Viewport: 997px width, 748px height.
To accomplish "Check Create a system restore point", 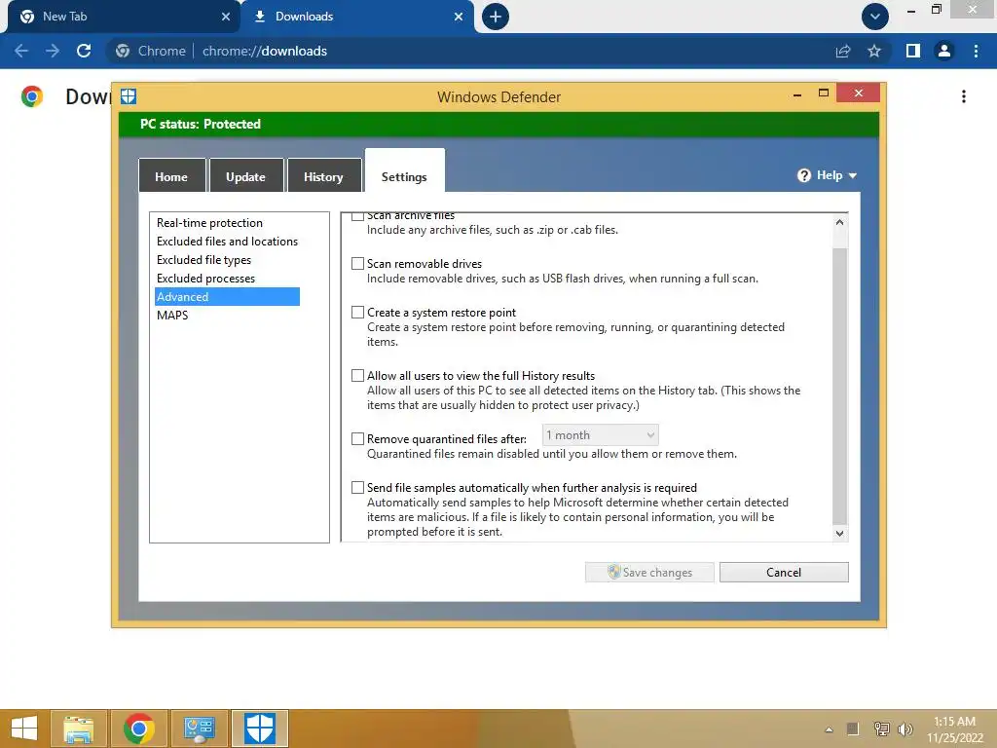I will click(358, 313).
